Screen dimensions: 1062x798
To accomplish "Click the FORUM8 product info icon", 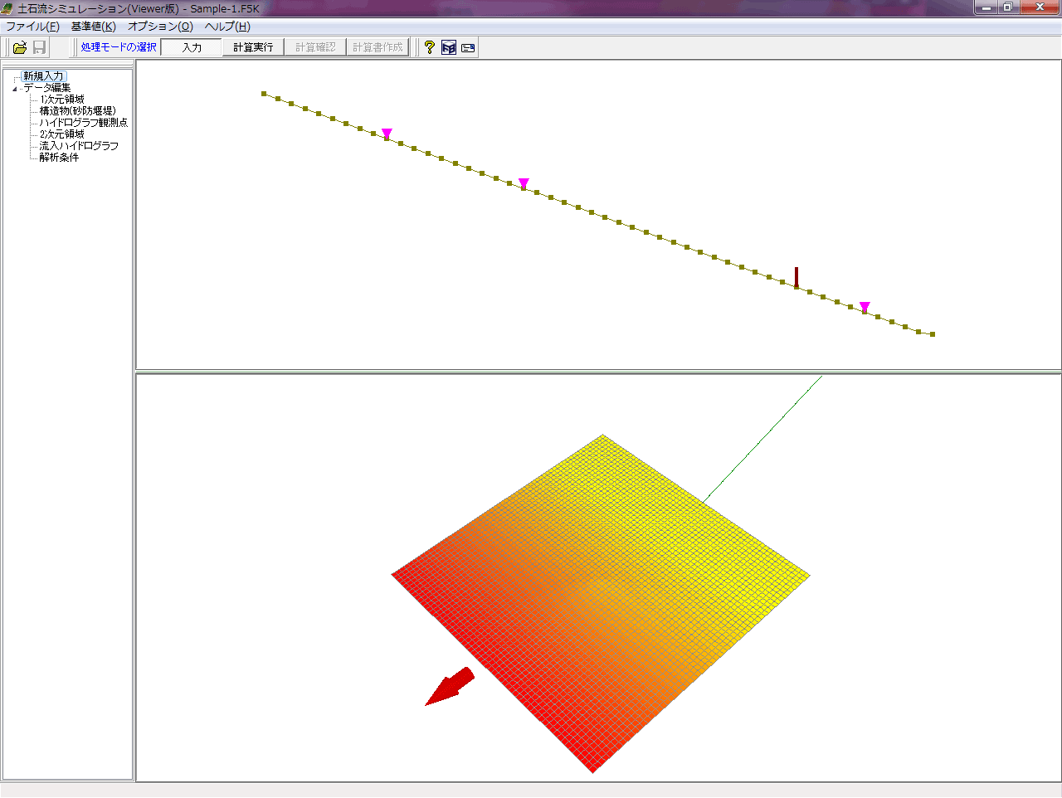I will tap(449, 47).
